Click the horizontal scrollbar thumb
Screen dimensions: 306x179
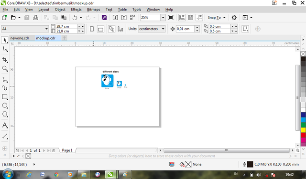tap(226, 150)
